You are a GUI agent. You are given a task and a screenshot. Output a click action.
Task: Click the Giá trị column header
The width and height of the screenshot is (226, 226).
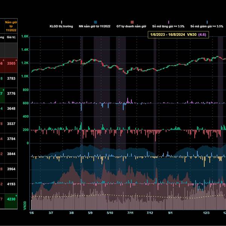click(x=11, y=37)
